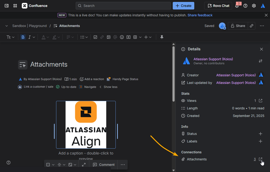Open bullet list dropdown
This screenshot has height=172, width=270.
[x=84, y=37]
